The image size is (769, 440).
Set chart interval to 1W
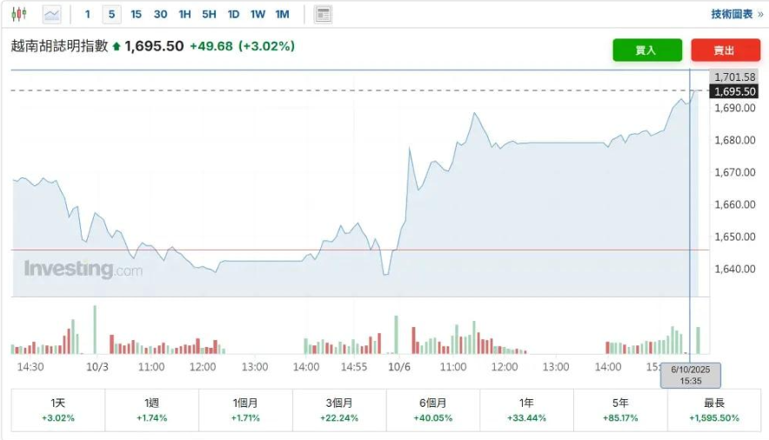tap(257, 14)
